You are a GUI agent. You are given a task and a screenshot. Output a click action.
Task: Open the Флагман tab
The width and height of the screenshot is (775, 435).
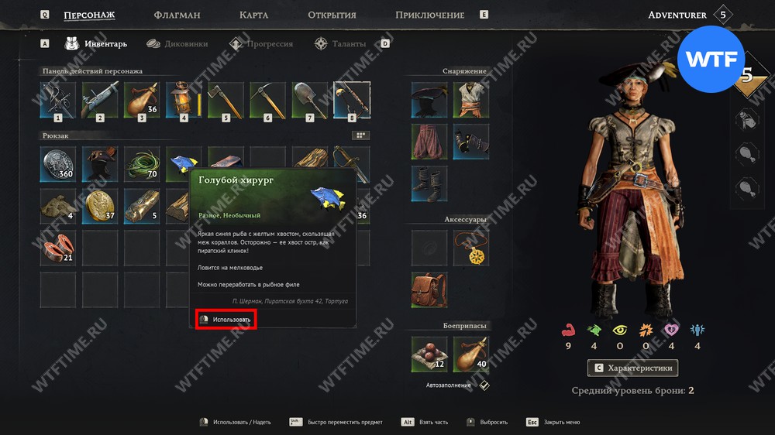tap(177, 15)
